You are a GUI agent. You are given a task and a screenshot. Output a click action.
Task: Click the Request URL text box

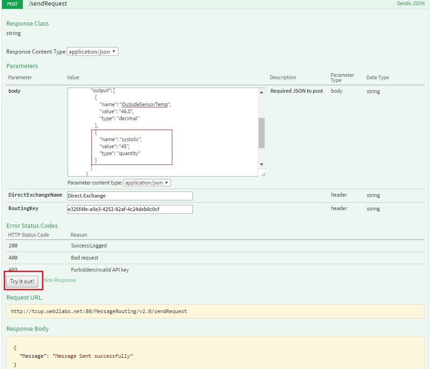click(x=215, y=311)
